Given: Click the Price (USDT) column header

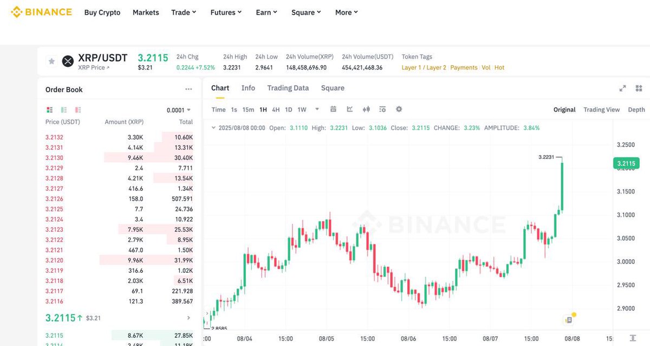Looking at the screenshot, I should (63, 123).
